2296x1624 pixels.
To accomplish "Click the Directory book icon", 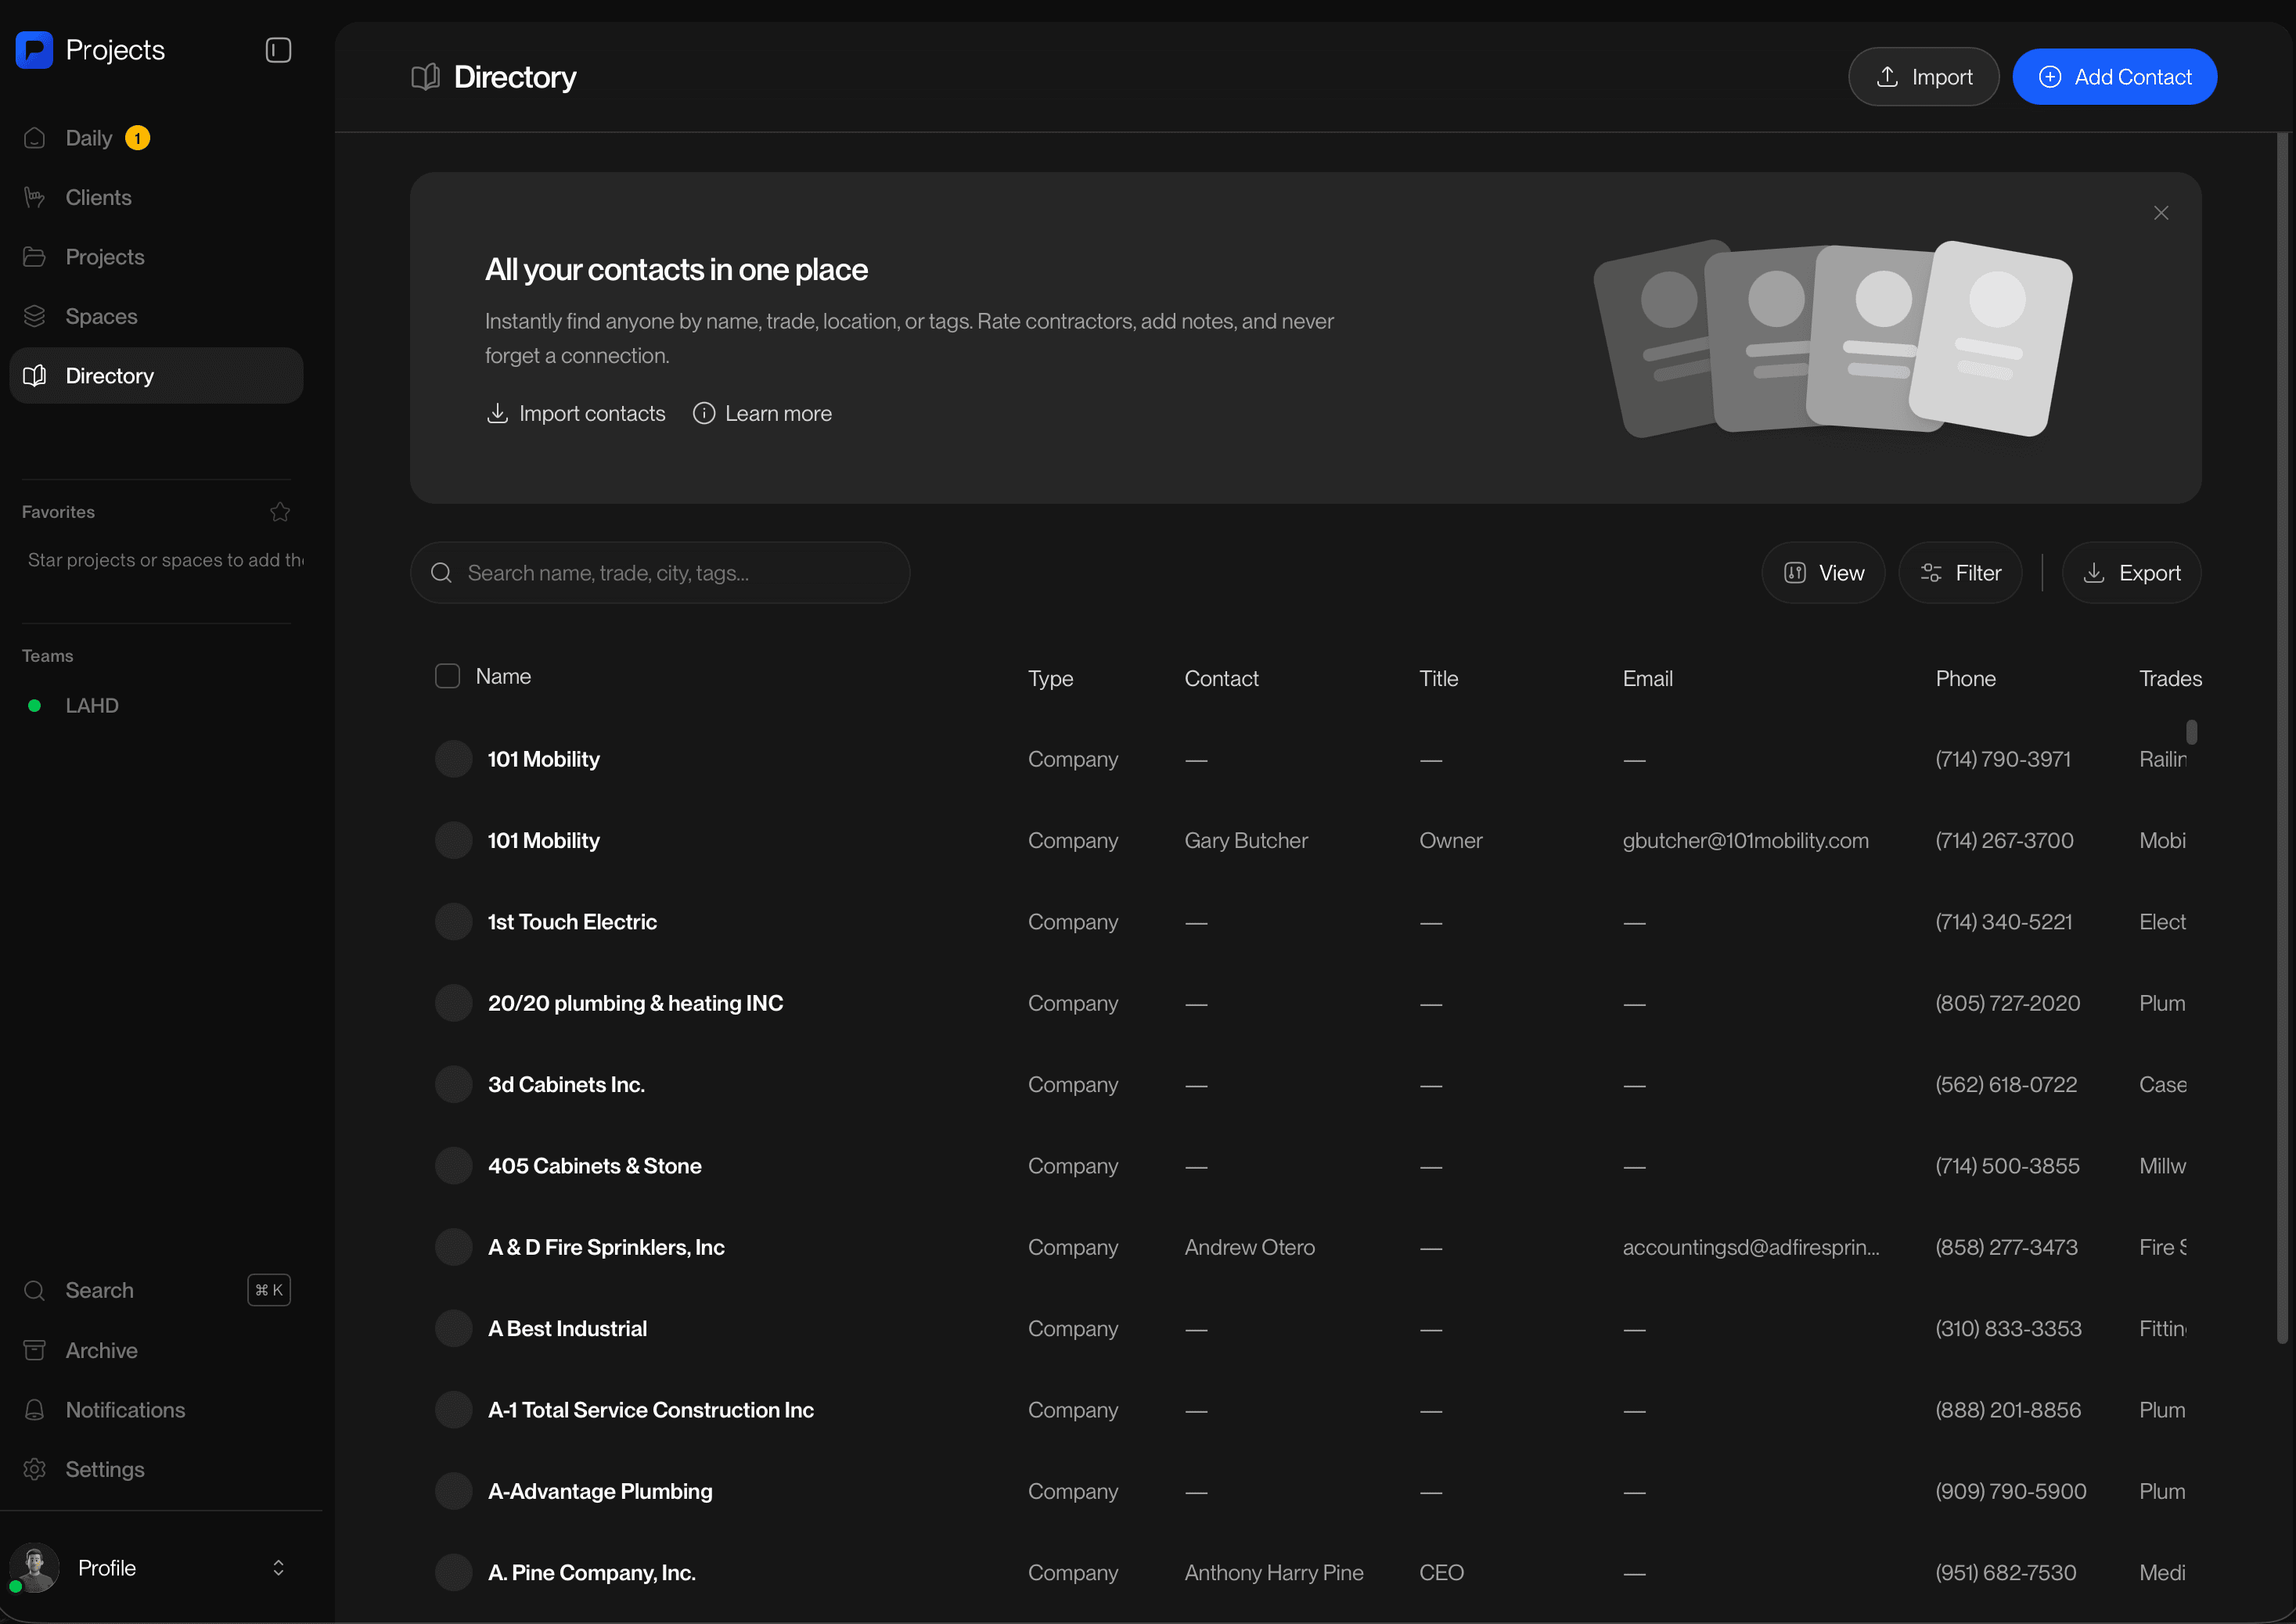I will coord(35,375).
